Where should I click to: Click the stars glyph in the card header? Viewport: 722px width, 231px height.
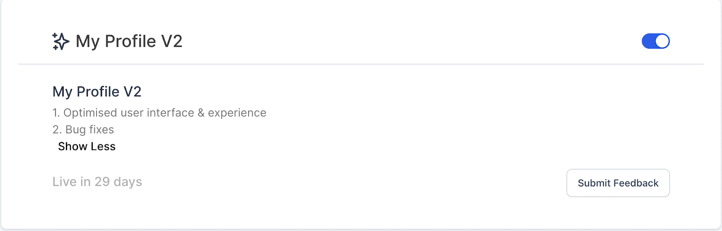tap(60, 41)
